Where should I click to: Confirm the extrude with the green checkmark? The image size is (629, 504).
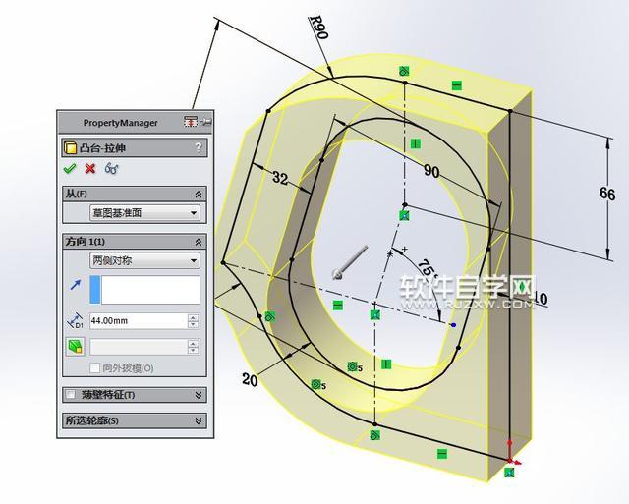point(70,169)
